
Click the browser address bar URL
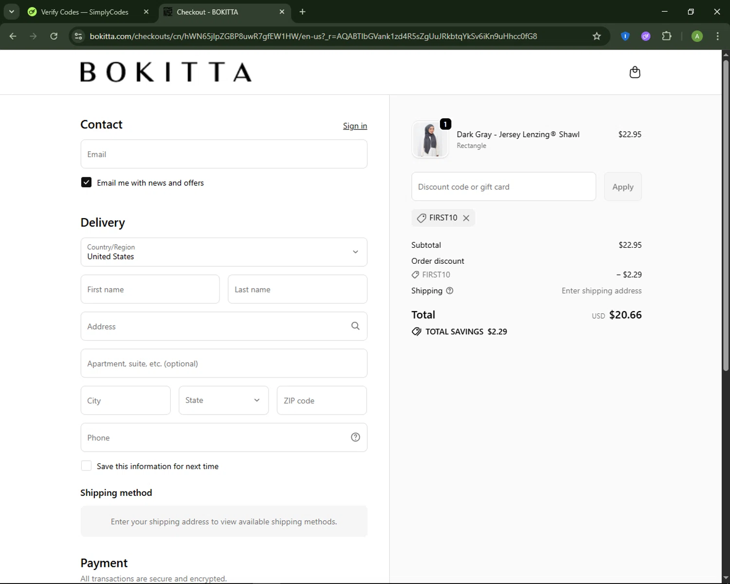313,36
